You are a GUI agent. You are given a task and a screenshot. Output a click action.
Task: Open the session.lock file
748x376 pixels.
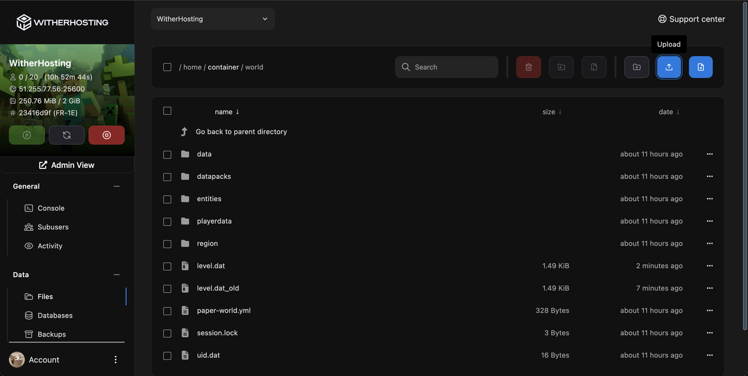[x=217, y=333]
